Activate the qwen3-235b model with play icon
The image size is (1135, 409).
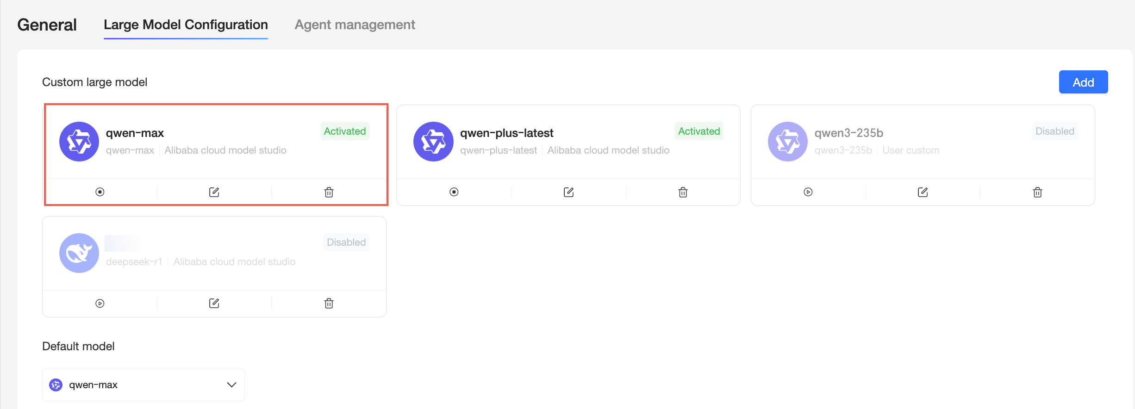[x=808, y=192]
